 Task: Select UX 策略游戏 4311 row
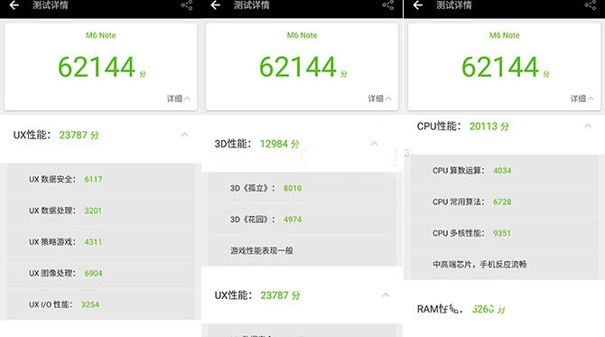tap(101, 241)
